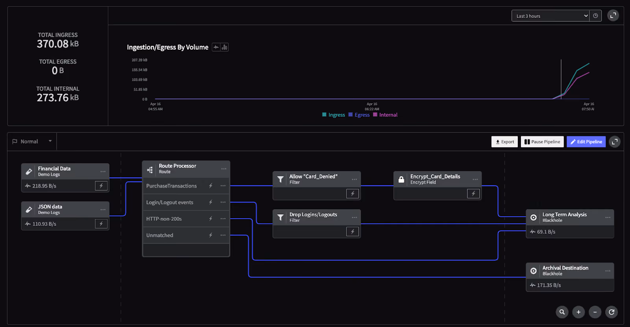Zoom out of the pipeline canvas
This screenshot has height=327, width=630.
point(595,312)
